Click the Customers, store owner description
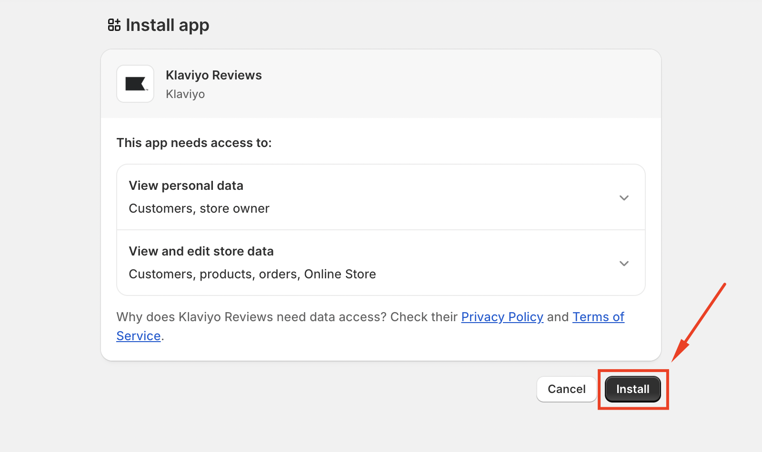This screenshot has width=762, height=452. (199, 208)
